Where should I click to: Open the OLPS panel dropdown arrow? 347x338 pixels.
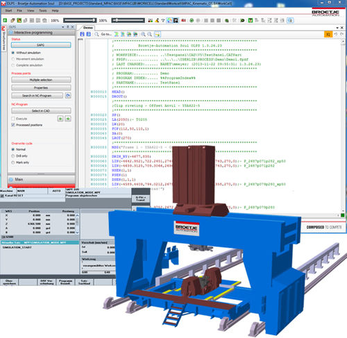pos(63,27)
